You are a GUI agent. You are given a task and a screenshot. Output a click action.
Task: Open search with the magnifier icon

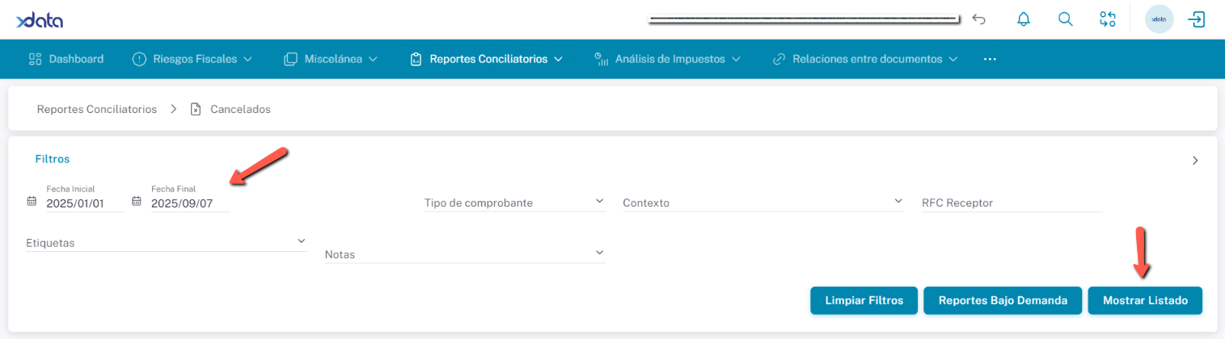1066,19
